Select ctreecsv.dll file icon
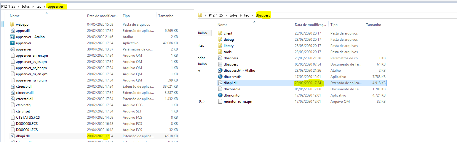This screenshot has height=142, width=457. tap(12, 93)
